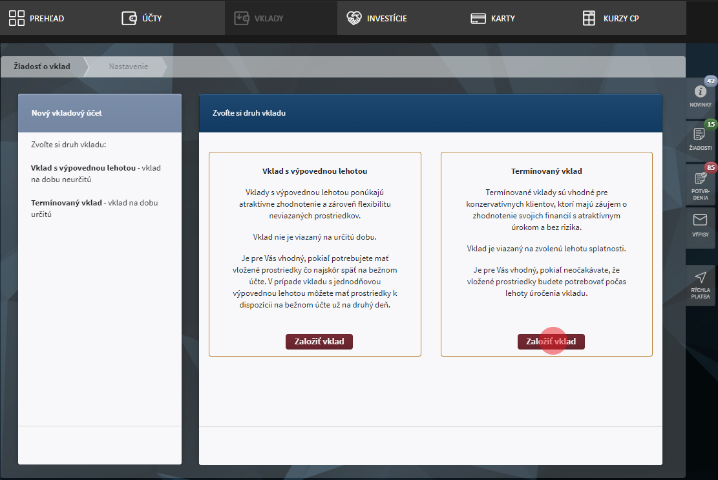
Task: Launch Rýchla platba paper plane icon
Action: tap(700, 278)
